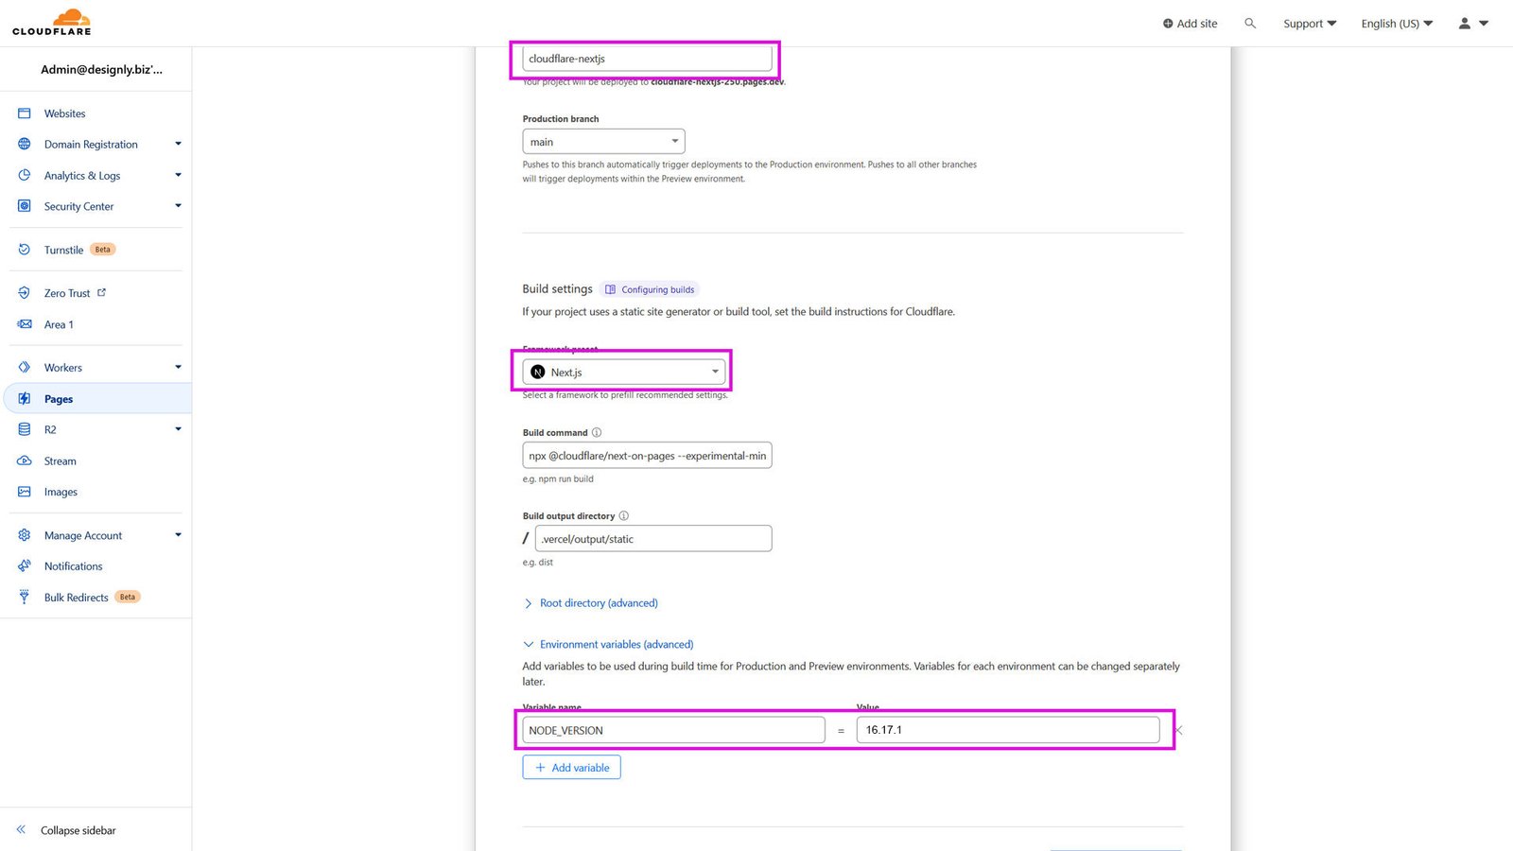This screenshot has height=851, width=1513.
Task: Open the search magnifier icon
Action: [1250, 24]
